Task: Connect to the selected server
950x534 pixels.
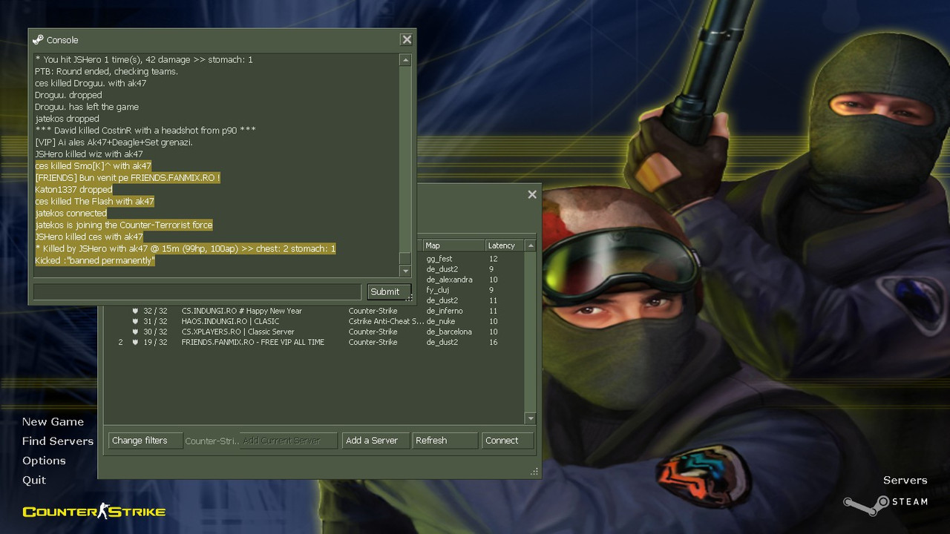Action: (508, 441)
